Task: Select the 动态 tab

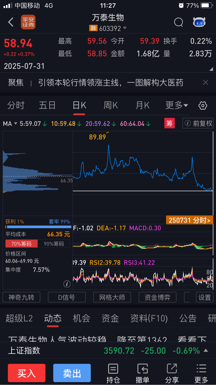Action: 53,318
